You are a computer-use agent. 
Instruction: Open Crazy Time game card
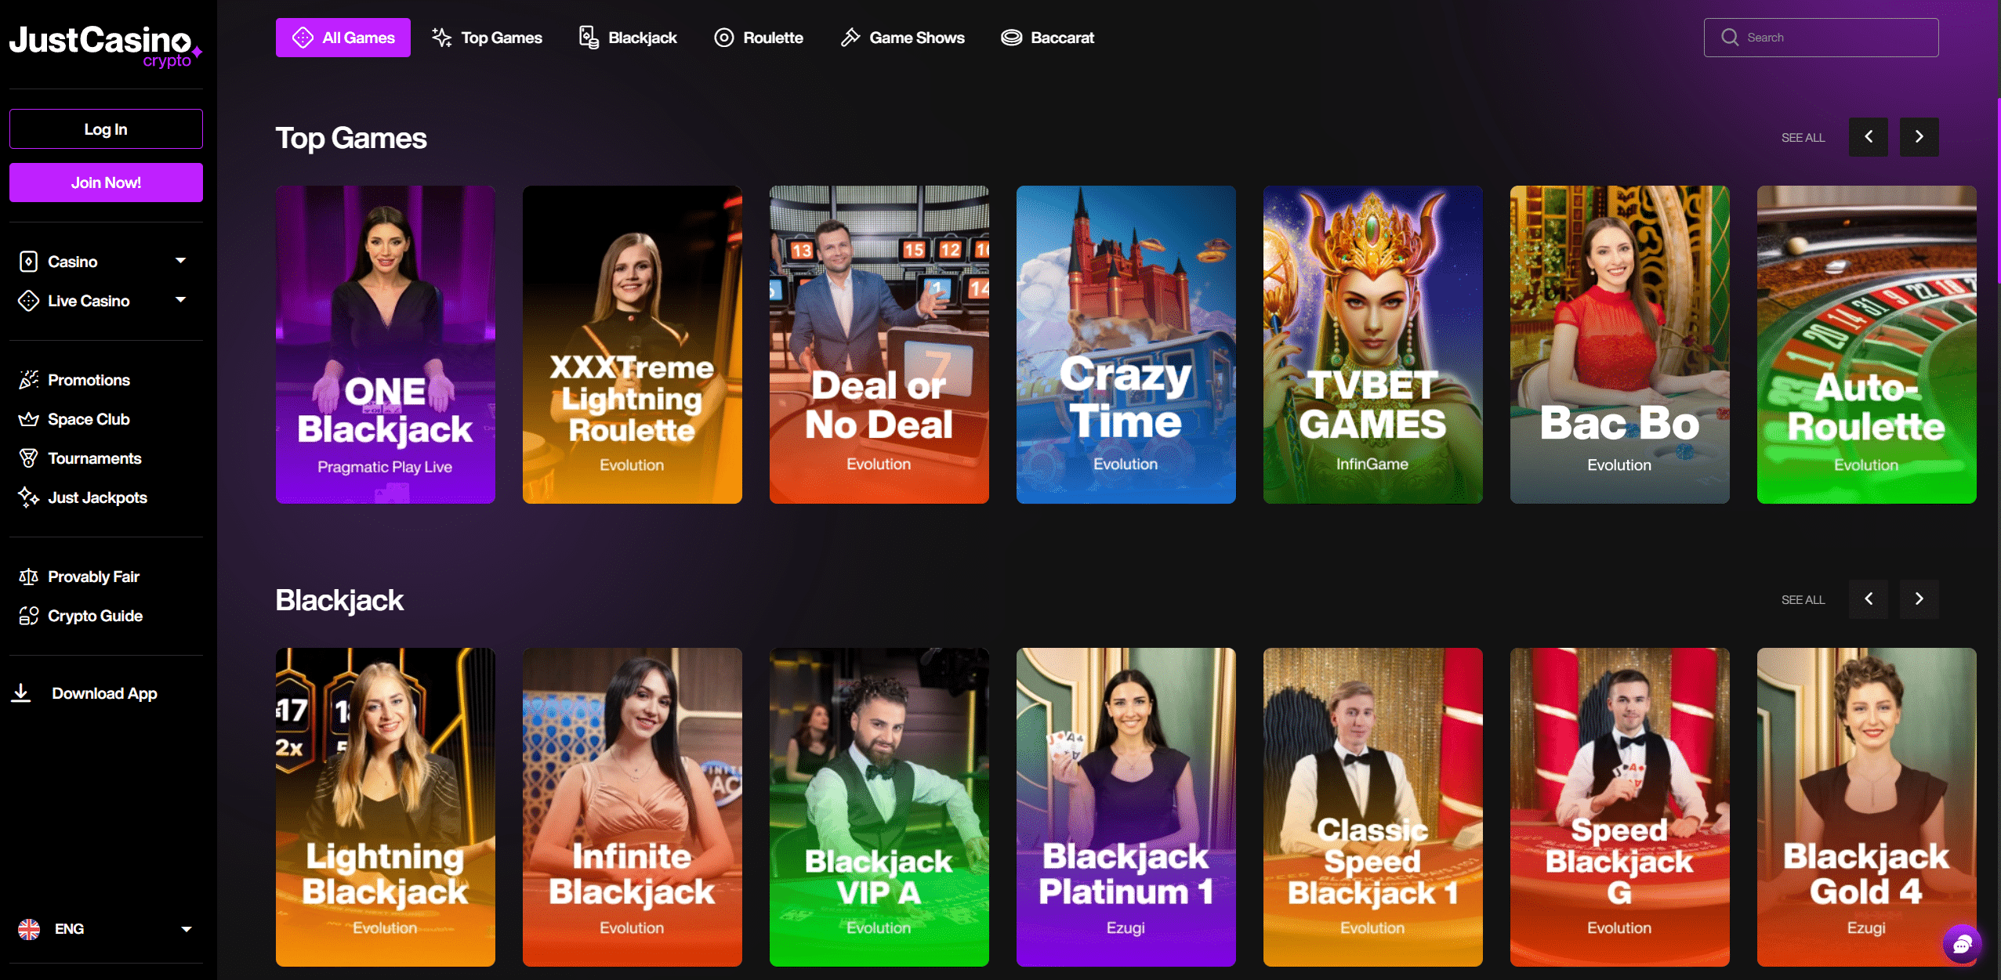1126,345
